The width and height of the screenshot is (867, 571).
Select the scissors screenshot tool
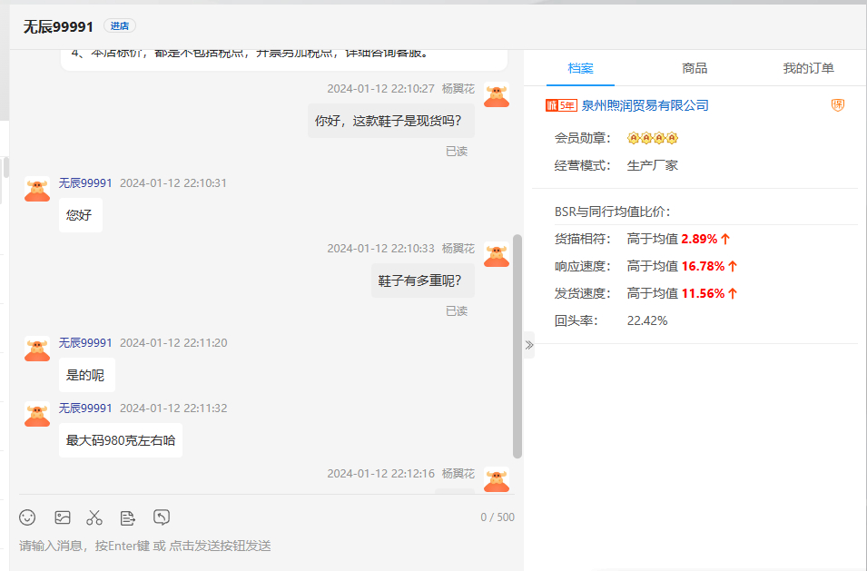pos(94,517)
